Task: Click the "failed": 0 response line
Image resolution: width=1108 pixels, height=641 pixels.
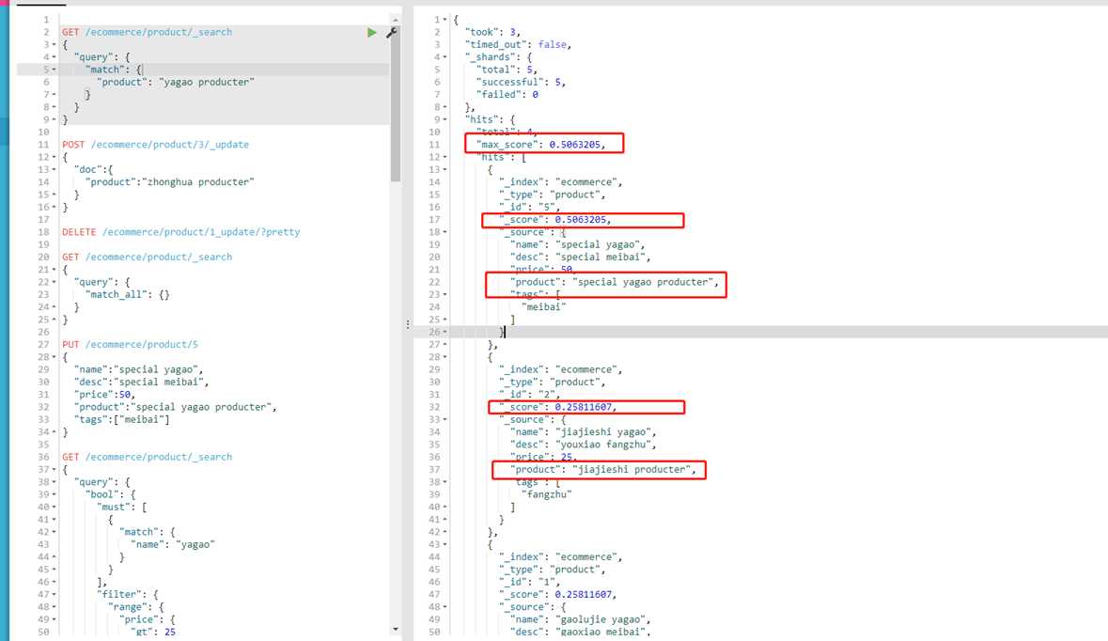Action: coord(507,95)
